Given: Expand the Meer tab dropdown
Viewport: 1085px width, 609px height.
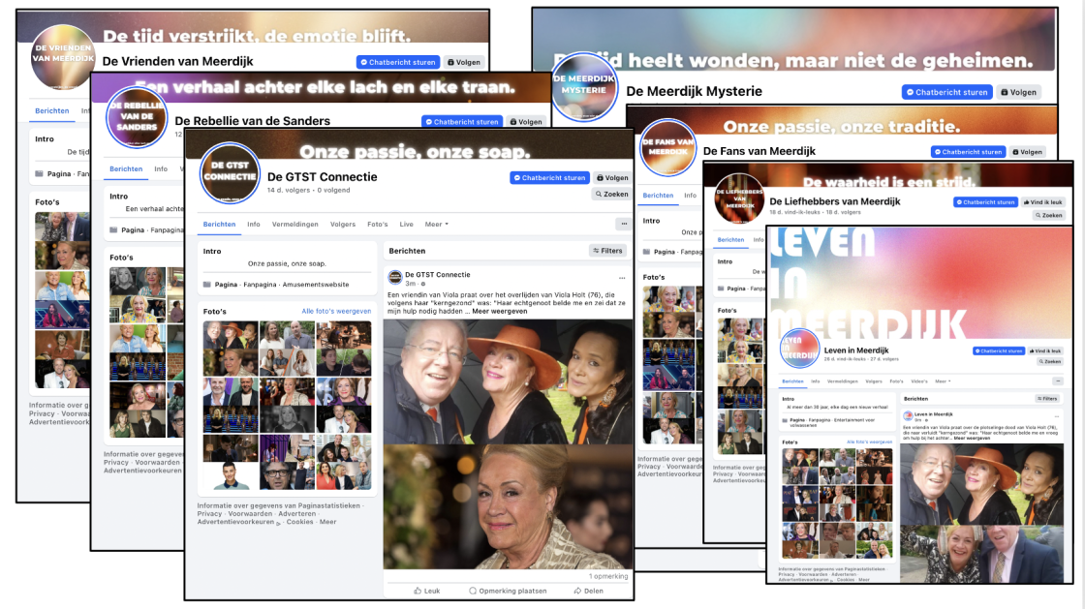Looking at the screenshot, I should point(435,224).
